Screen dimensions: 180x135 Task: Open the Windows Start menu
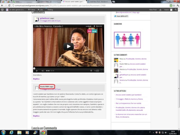click(3, 132)
